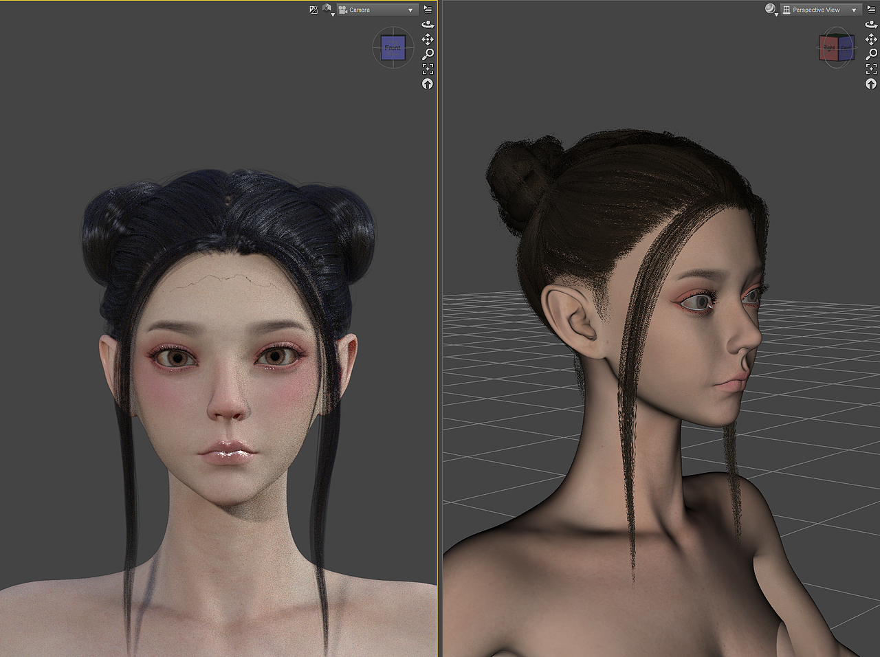Open the Perspective View selection dropdown
Viewport: 880px width, 657px height.
click(820, 10)
